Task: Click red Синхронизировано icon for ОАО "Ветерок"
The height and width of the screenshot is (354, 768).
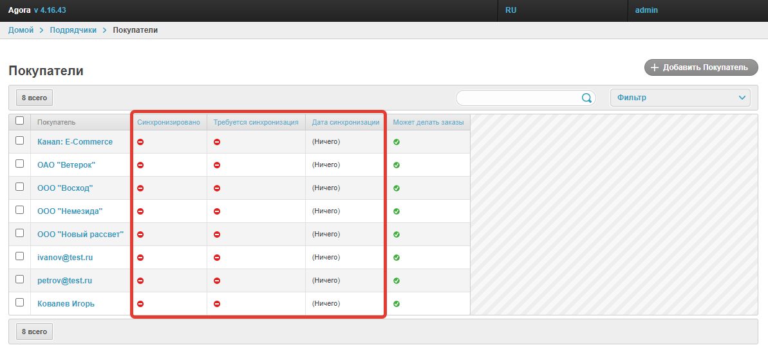Action: pyautogui.click(x=140, y=165)
